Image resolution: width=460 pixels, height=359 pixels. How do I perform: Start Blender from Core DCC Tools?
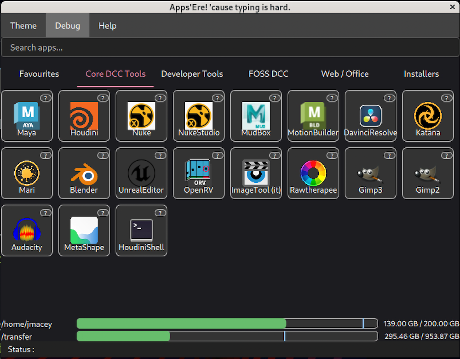tap(84, 173)
